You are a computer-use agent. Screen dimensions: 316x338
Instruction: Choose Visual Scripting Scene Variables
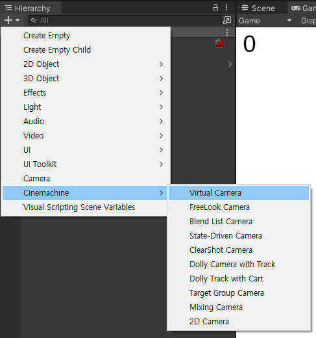pos(85,207)
